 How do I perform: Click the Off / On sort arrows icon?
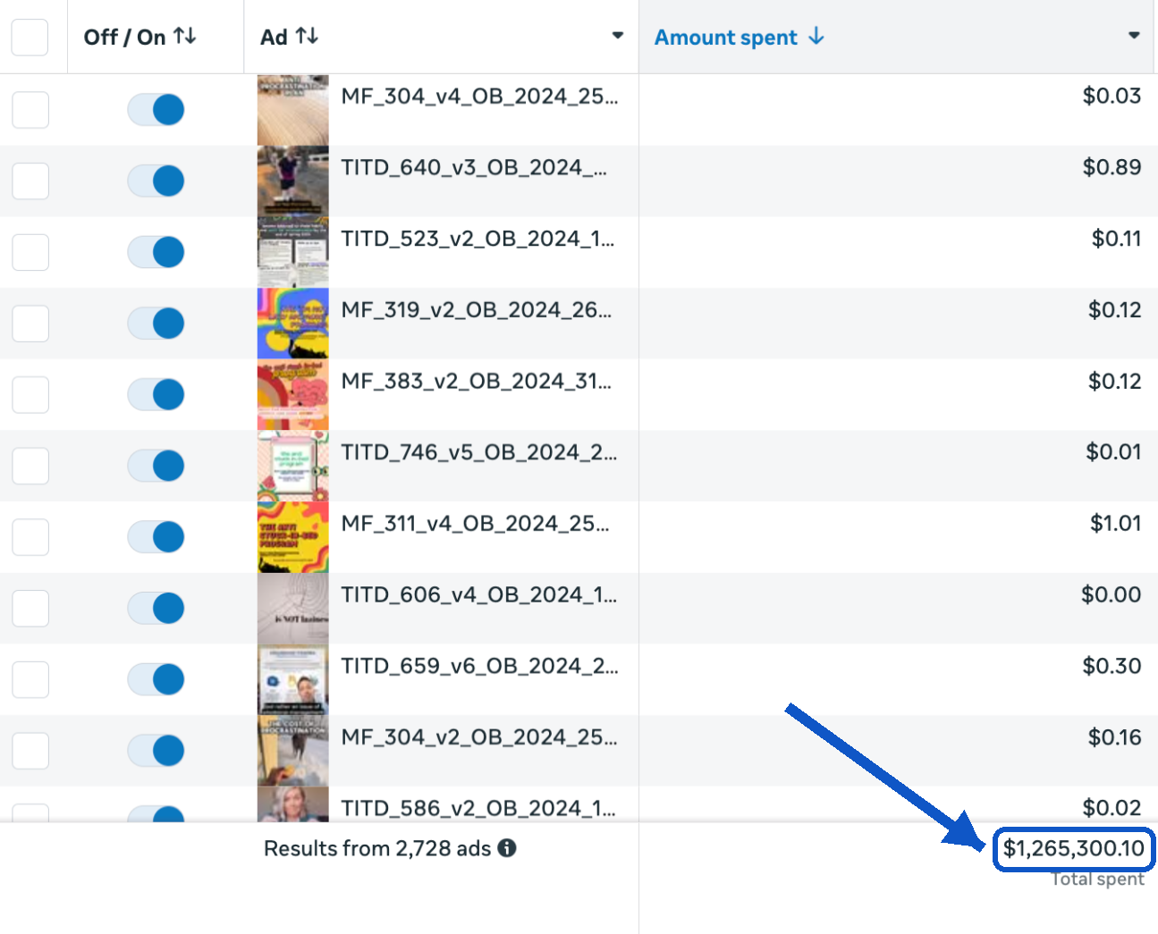(185, 36)
